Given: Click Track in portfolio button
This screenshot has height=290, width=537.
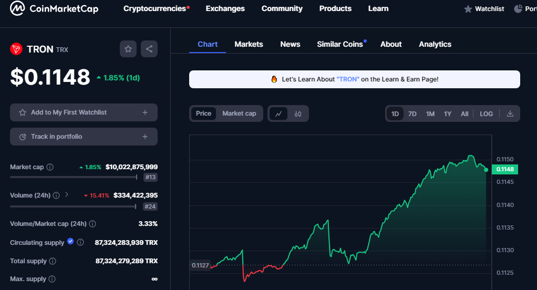Looking at the screenshot, I should [x=84, y=137].
